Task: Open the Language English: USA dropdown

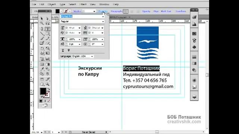Action: [92, 56]
